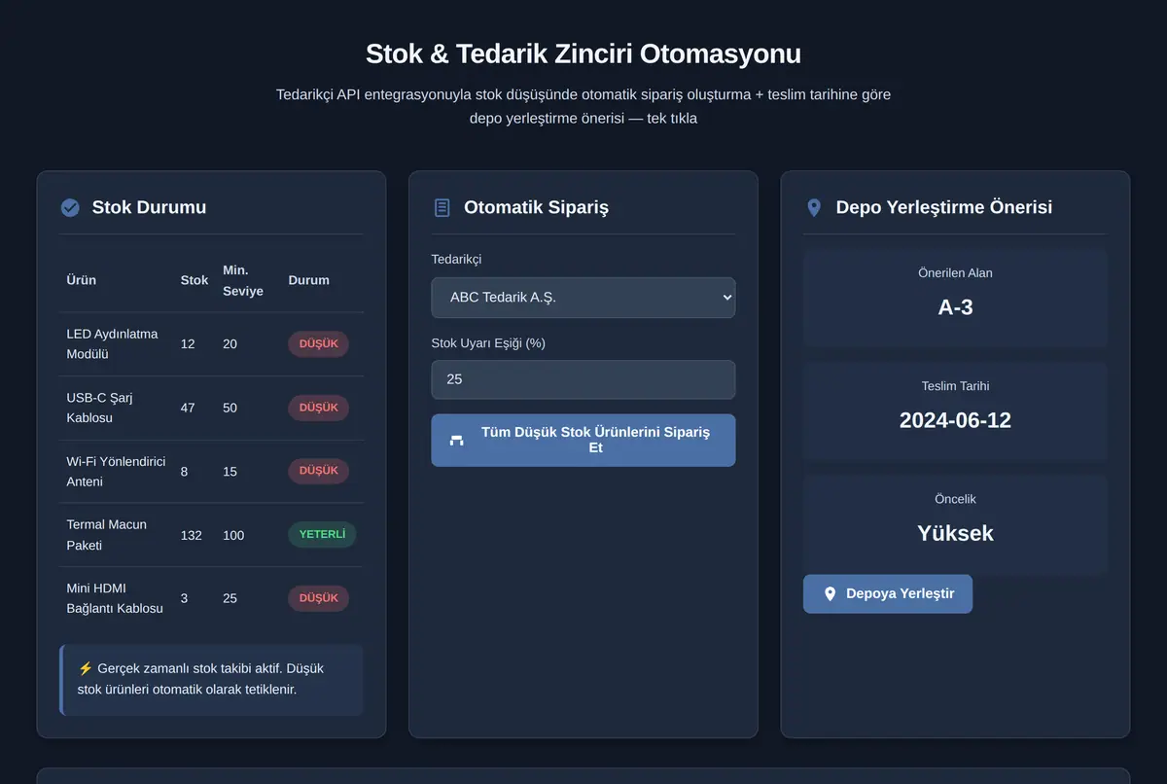Focus the Stok Uyarı Eşiği input field
The width and height of the screenshot is (1167, 784).
pyautogui.click(x=583, y=379)
